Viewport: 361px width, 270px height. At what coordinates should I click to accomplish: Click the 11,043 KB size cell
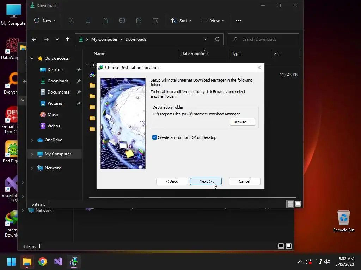tap(288, 75)
